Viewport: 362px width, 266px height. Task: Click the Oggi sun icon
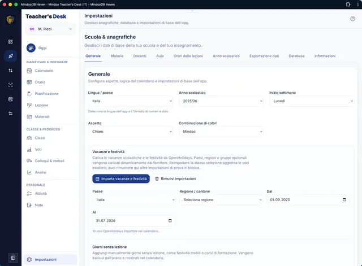pyautogui.click(x=31, y=48)
